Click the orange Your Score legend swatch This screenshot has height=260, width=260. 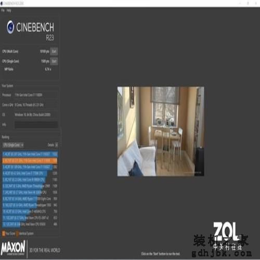coord(4,233)
